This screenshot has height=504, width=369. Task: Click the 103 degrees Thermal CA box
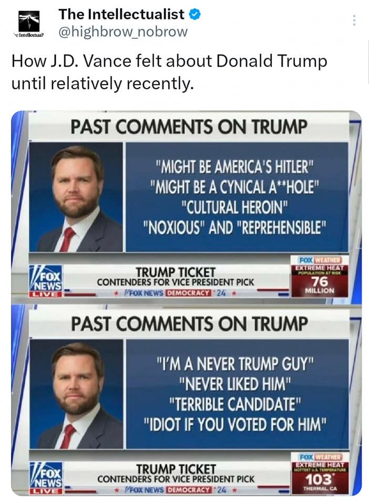click(320, 474)
